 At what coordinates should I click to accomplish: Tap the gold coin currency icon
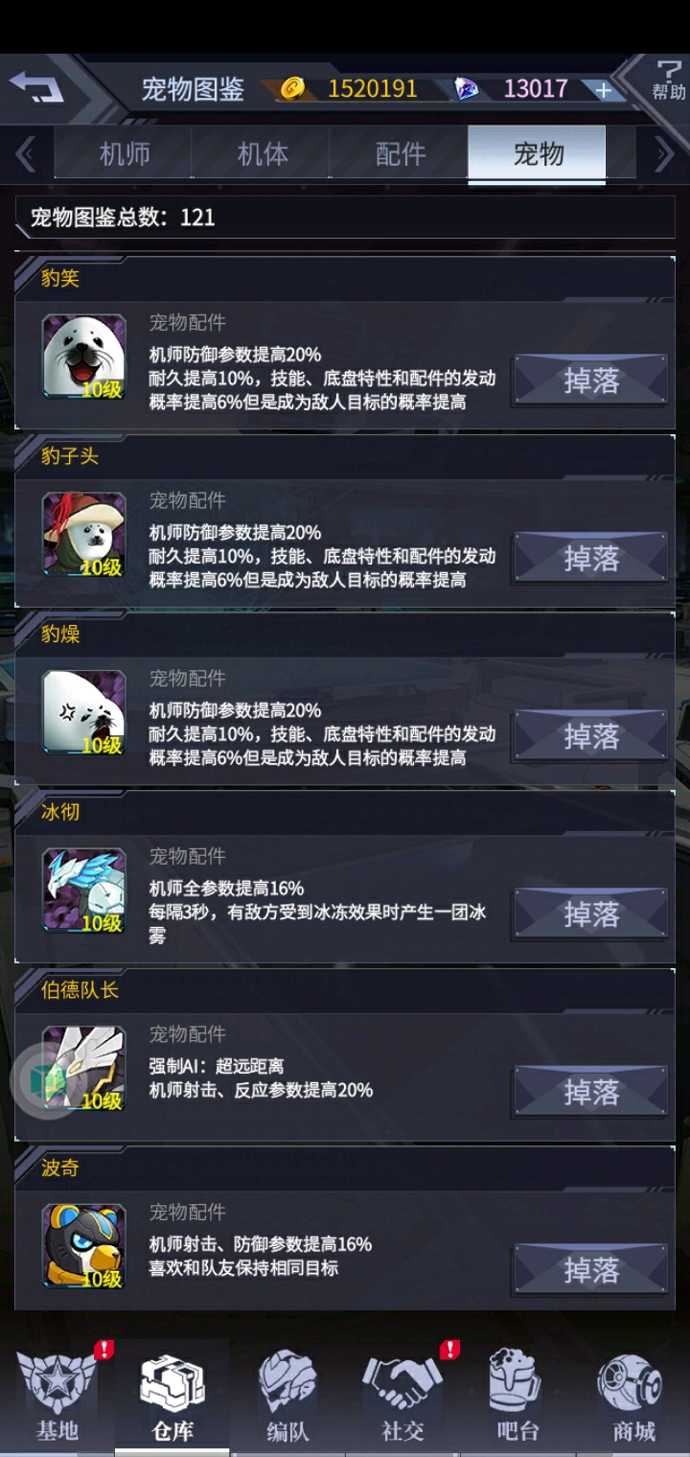[x=292, y=89]
